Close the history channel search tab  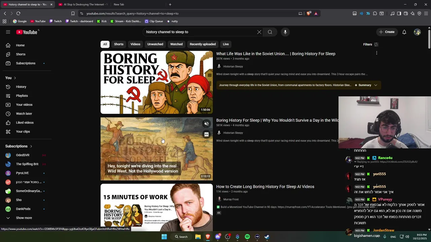51,4
